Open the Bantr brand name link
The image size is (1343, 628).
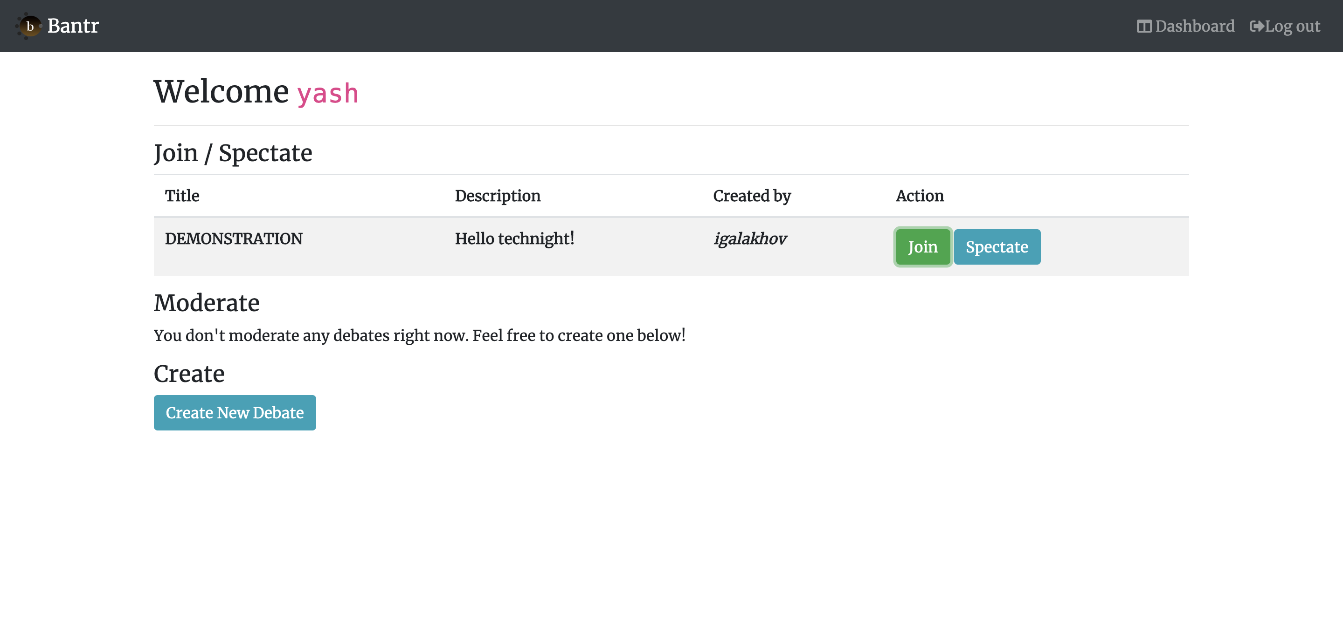(x=73, y=26)
